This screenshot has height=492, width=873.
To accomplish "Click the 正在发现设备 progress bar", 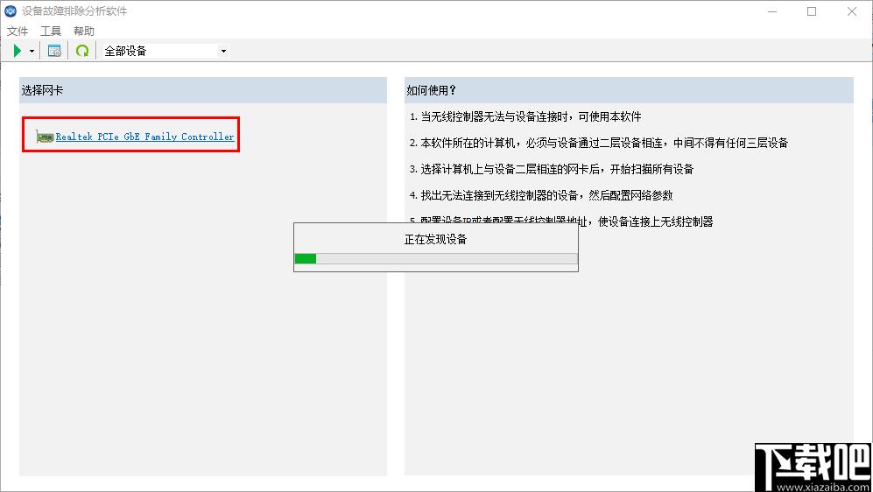I will click(435, 258).
